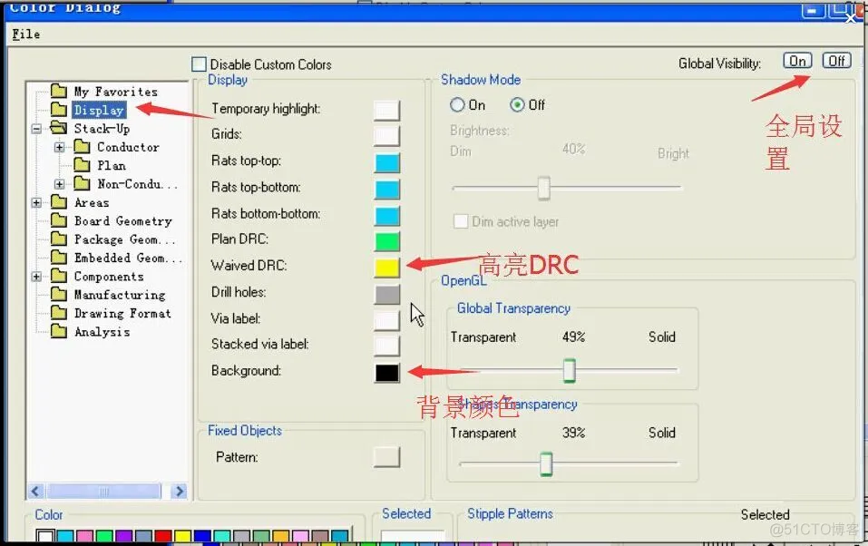Click the Rats top-bottom color swatch
This screenshot has height=546, width=868.
click(x=386, y=189)
